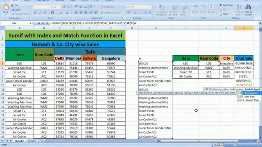This screenshot has height=147, width=262.
Task: Click zoom out minus on status bar
Action: (235, 145)
